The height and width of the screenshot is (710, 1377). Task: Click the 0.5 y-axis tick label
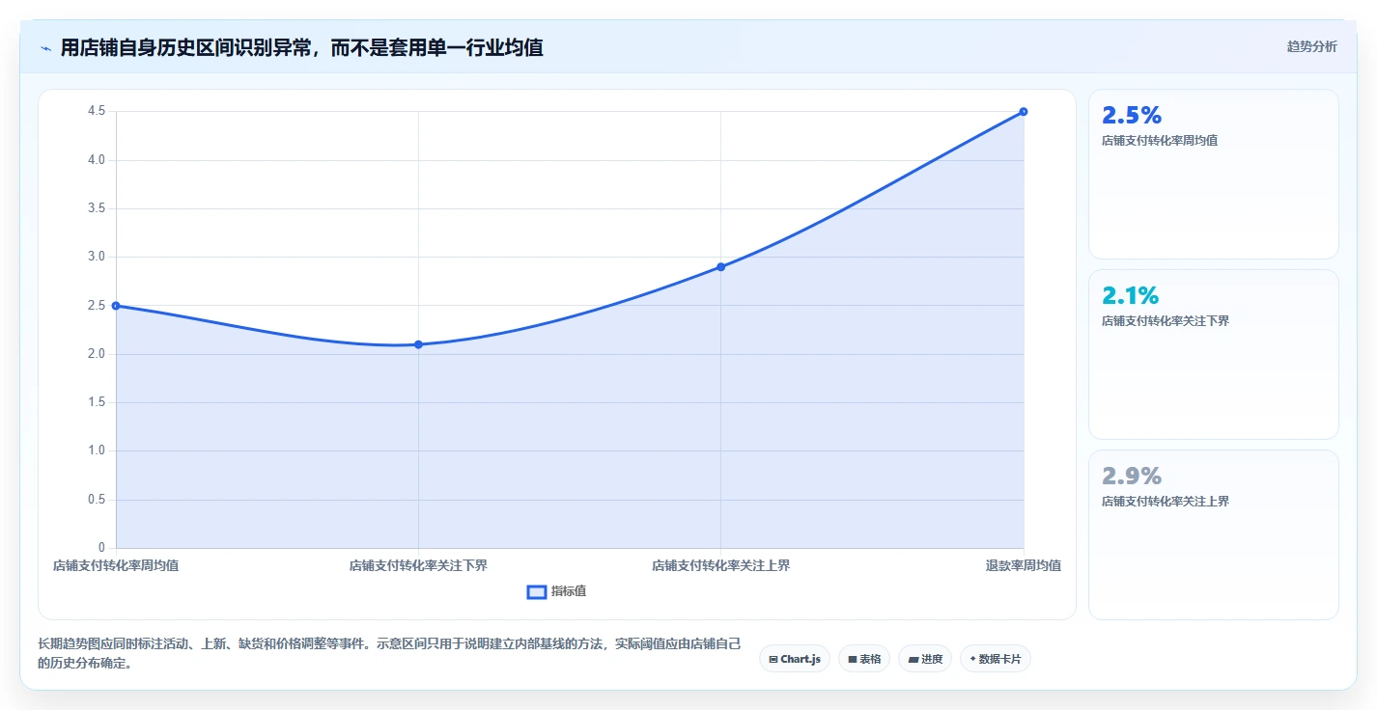tap(97, 500)
